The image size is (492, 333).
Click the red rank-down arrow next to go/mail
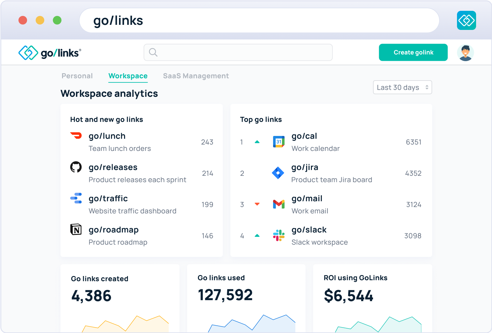pos(257,204)
